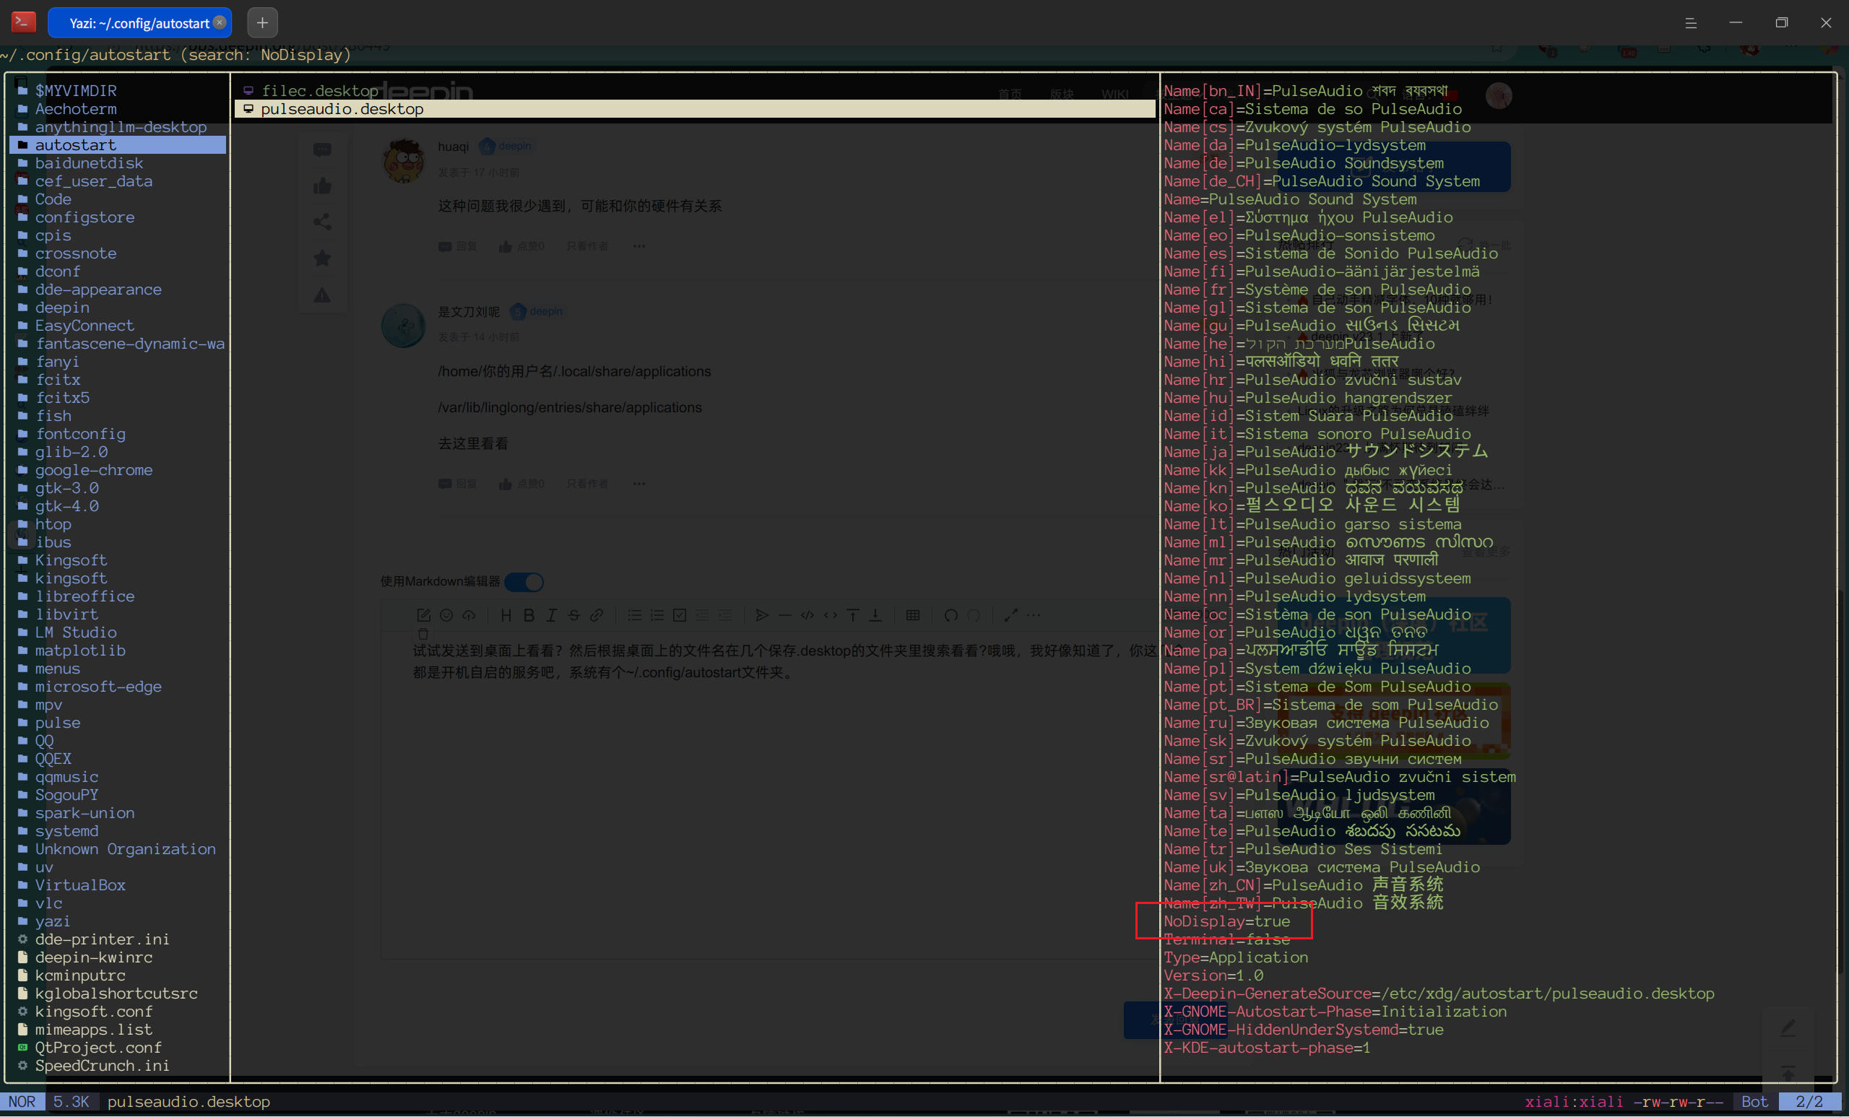The width and height of the screenshot is (1849, 1117).
Task: Click the xiali:xiali owner label
Action: pos(1573,1101)
